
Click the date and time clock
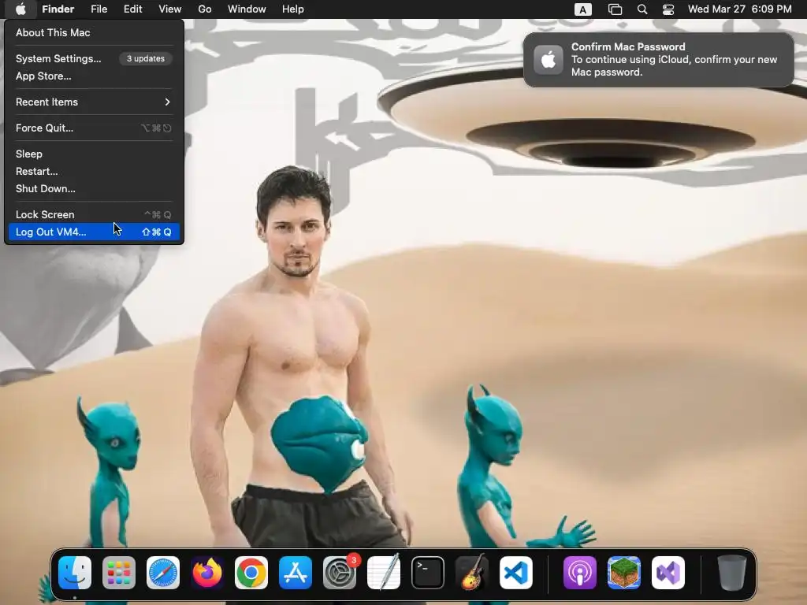739,9
